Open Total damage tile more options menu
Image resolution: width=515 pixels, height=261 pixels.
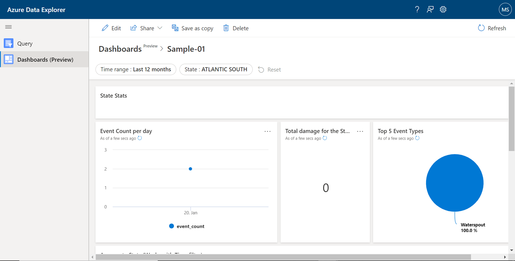(360, 131)
